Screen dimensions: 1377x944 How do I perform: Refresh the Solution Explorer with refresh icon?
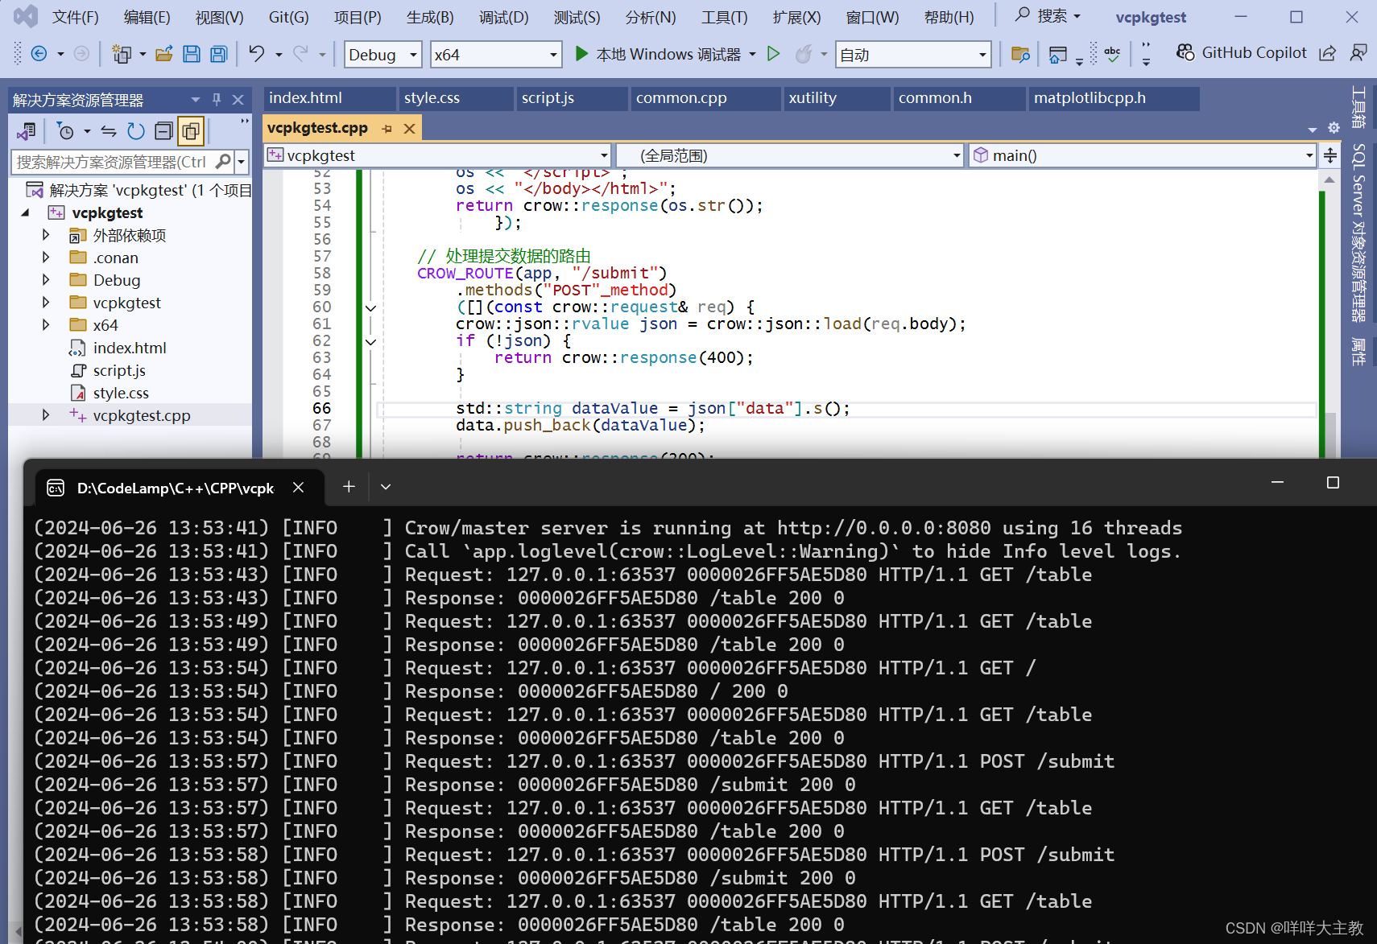135,130
